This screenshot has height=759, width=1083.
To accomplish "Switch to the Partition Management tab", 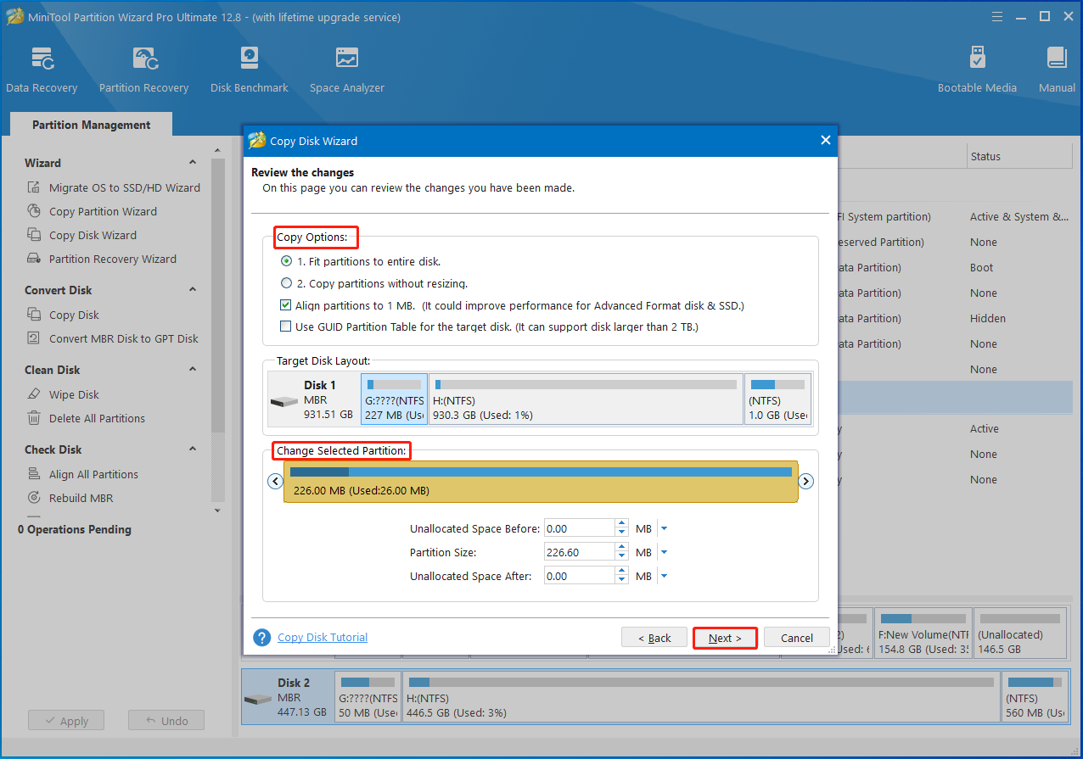I will pos(91,125).
